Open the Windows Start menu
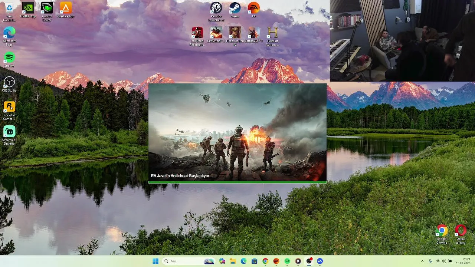 click(155, 261)
